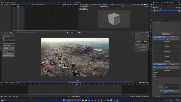Hide the Camera with its eye icon
Viewport: 181px width, 102px height.
[178, 9]
